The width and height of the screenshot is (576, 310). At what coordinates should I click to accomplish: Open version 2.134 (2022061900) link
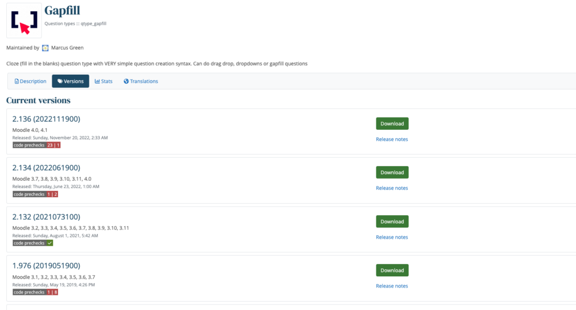coord(46,168)
